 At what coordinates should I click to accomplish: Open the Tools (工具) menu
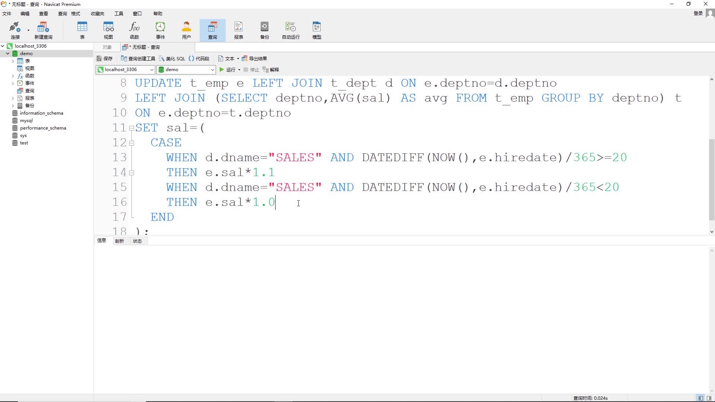pyautogui.click(x=118, y=14)
